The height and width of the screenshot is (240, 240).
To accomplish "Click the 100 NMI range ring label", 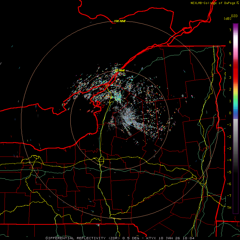I will point(120,21).
